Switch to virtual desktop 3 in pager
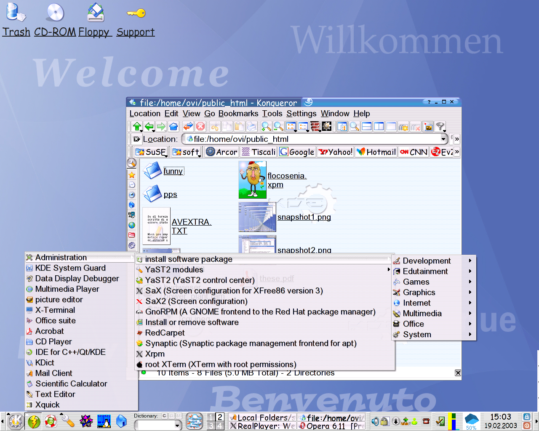Image resolution: width=539 pixels, height=431 pixels. pos(211,426)
